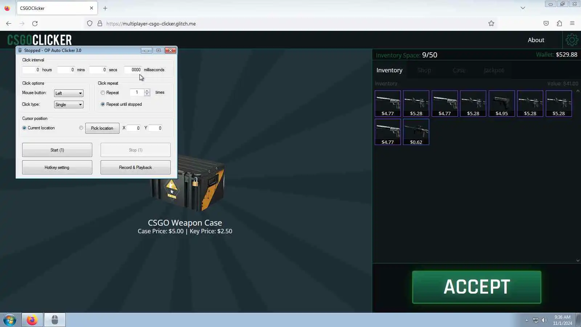Click the hours interval field
The image size is (581, 327).
coord(31,70)
